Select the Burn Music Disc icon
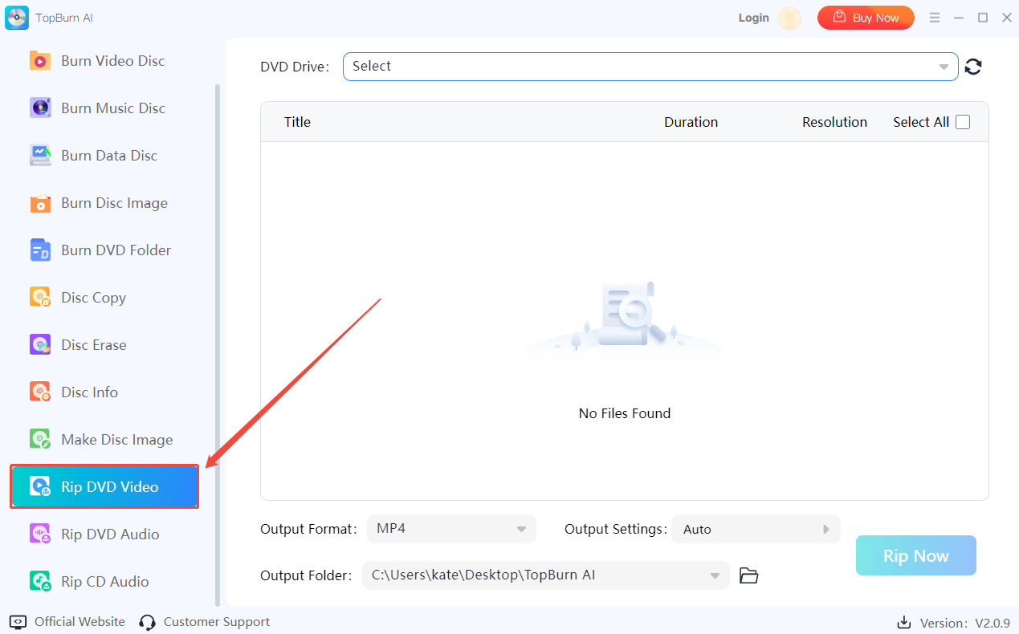Image resolution: width=1019 pixels, height=634 pixels. click(40, 108)
